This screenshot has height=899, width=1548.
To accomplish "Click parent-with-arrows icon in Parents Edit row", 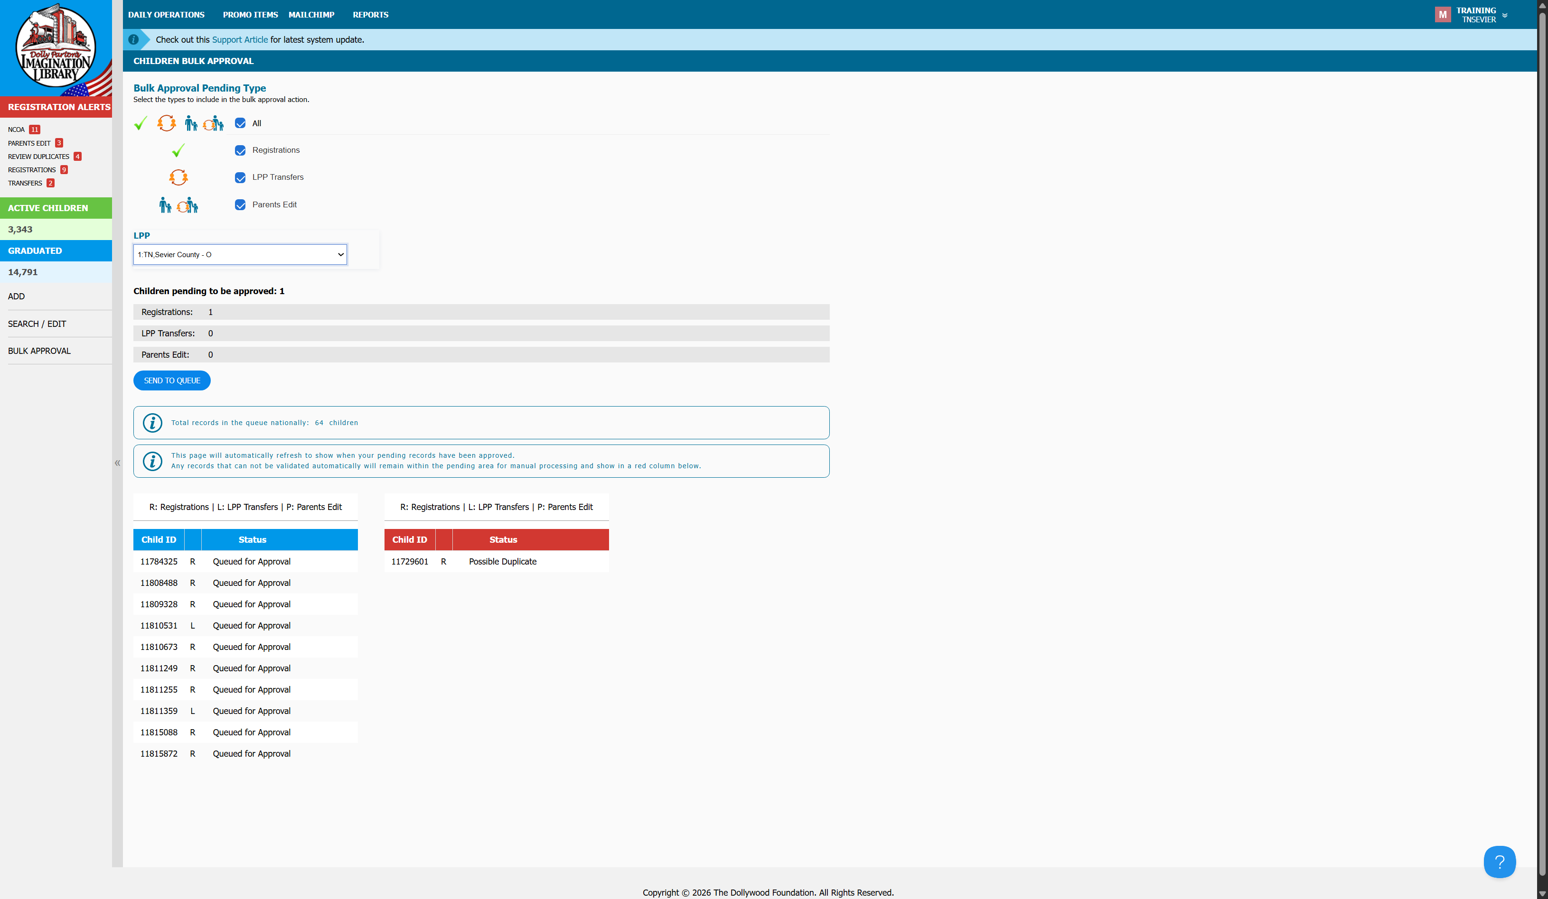I will tap(188, 205).
